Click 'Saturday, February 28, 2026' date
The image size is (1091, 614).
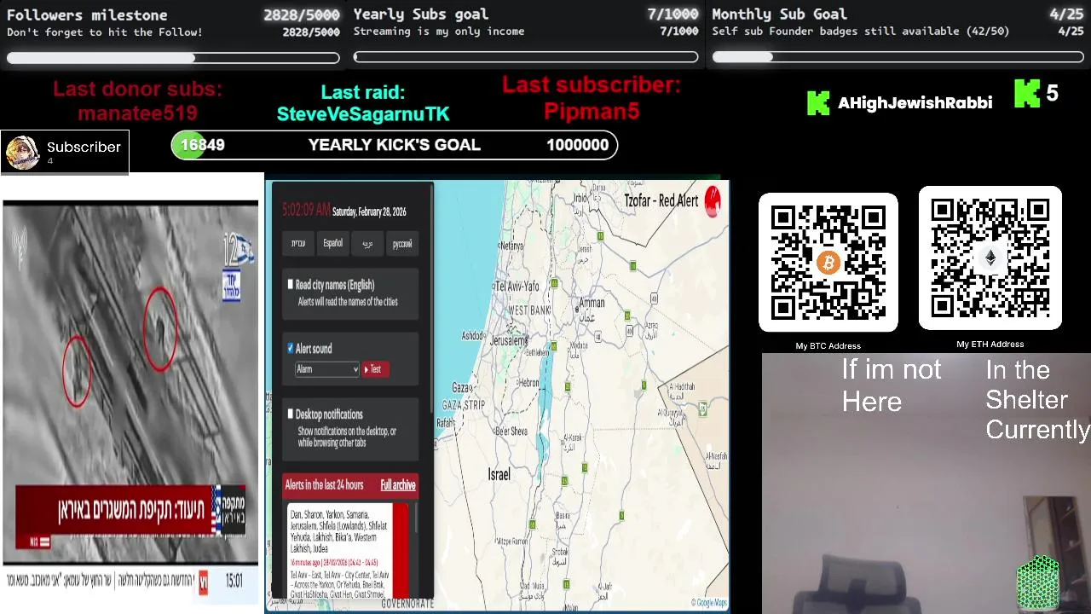tap(369, 211)
